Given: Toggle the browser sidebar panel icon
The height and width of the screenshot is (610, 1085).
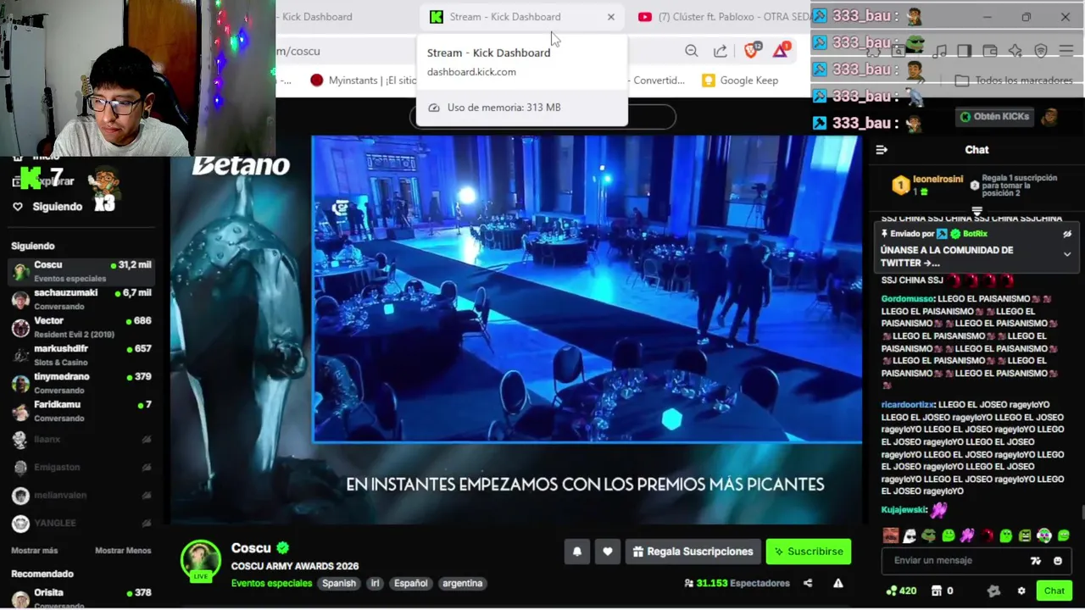Looking at the screenshot, I should tap(964, 51).
